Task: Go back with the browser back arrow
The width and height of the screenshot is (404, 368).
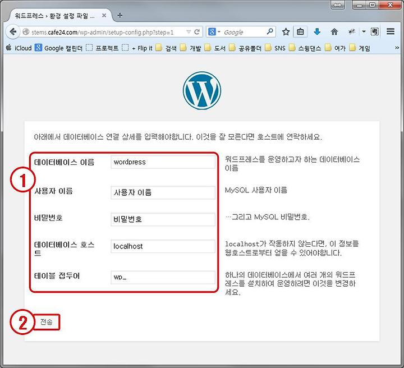Action: pos(13,32)
